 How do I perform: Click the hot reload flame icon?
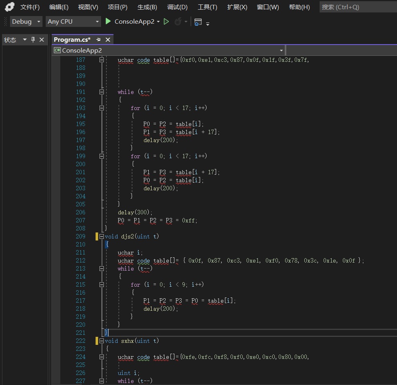coord(178,22)
